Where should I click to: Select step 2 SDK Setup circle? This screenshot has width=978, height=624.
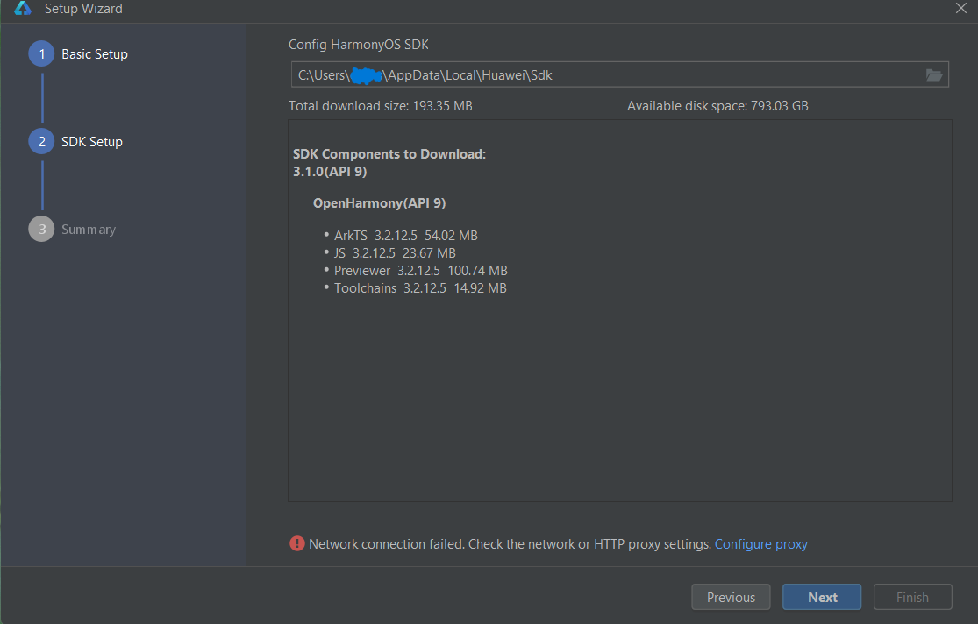42,141
